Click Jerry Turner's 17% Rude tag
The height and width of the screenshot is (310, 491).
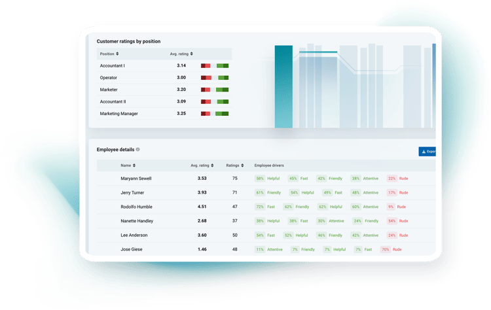pyautogui.click(x=397, y=193)
